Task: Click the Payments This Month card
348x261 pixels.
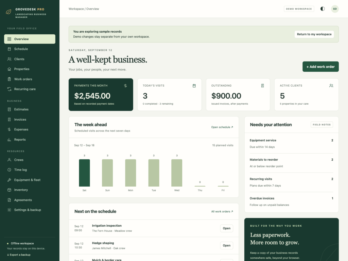Action: point(101,94)
